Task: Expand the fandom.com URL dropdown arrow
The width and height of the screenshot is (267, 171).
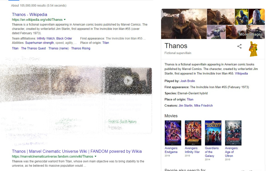Action: (96, 157)
